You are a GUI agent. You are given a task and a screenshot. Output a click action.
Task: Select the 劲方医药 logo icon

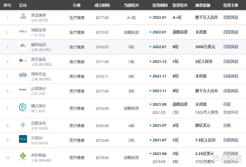tap(23, 61)
